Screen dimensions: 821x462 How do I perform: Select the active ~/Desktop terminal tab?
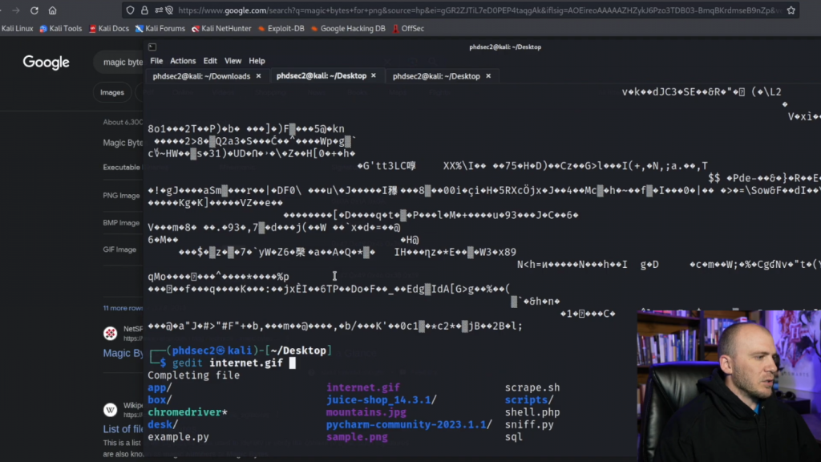321,75
